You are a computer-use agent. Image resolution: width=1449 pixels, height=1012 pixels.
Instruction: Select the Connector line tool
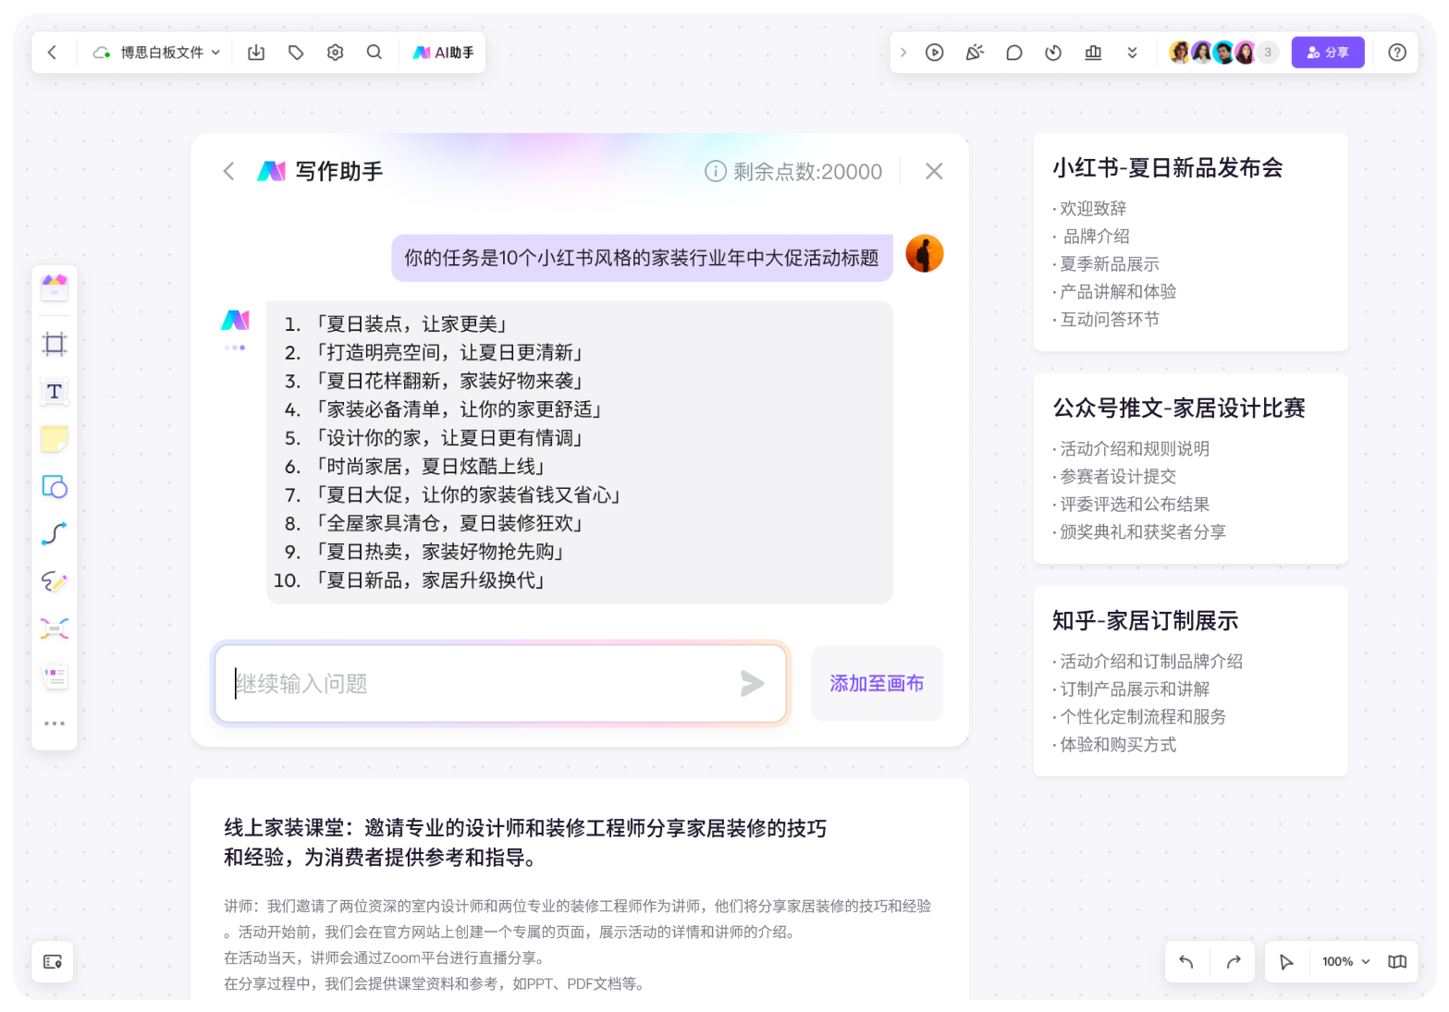(x=54, y=533)
